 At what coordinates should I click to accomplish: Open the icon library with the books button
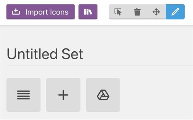point(88,12)
